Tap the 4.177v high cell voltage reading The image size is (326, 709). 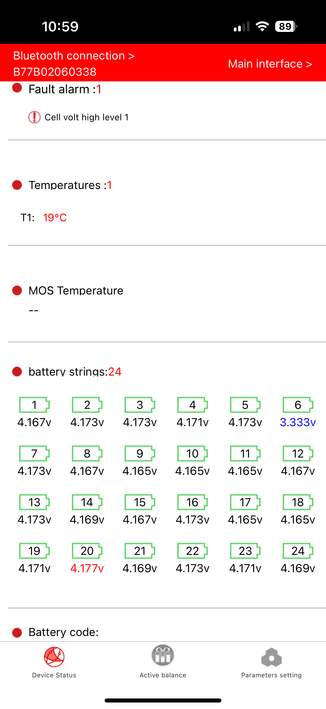(x=87, y=568)
